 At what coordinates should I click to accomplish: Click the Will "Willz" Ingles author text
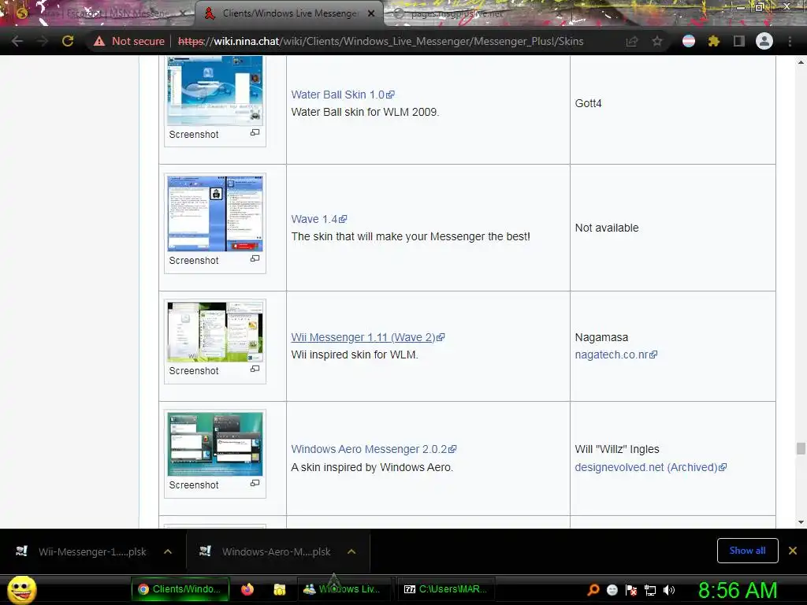(x=617, y=449)
